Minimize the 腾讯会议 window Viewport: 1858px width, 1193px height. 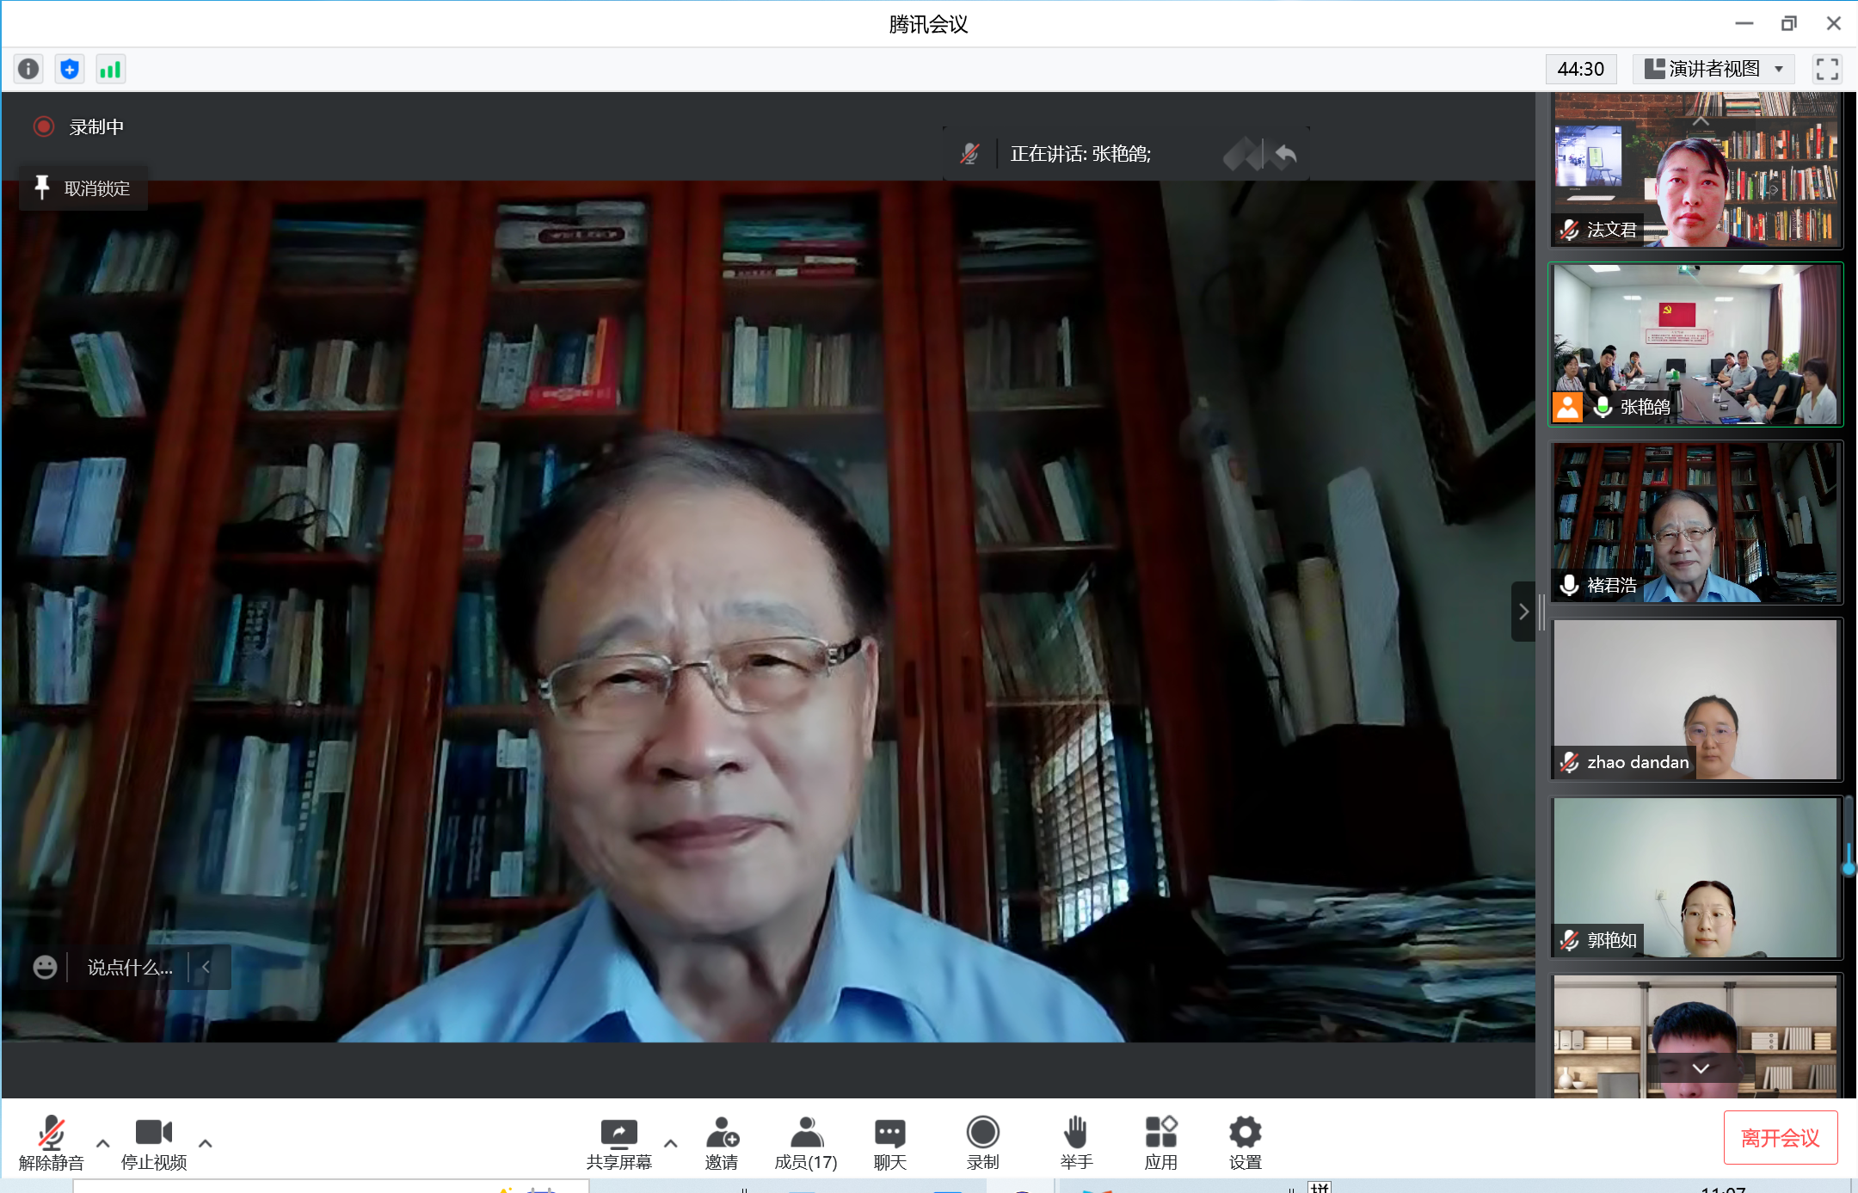pos(1744,23)
